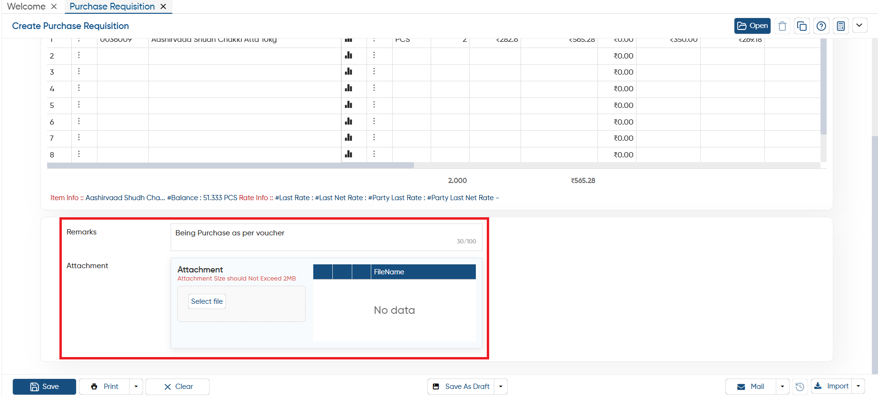Open the calculator icon in header
Viewport: 878px width, 397px height.
[x=841, y=26]
